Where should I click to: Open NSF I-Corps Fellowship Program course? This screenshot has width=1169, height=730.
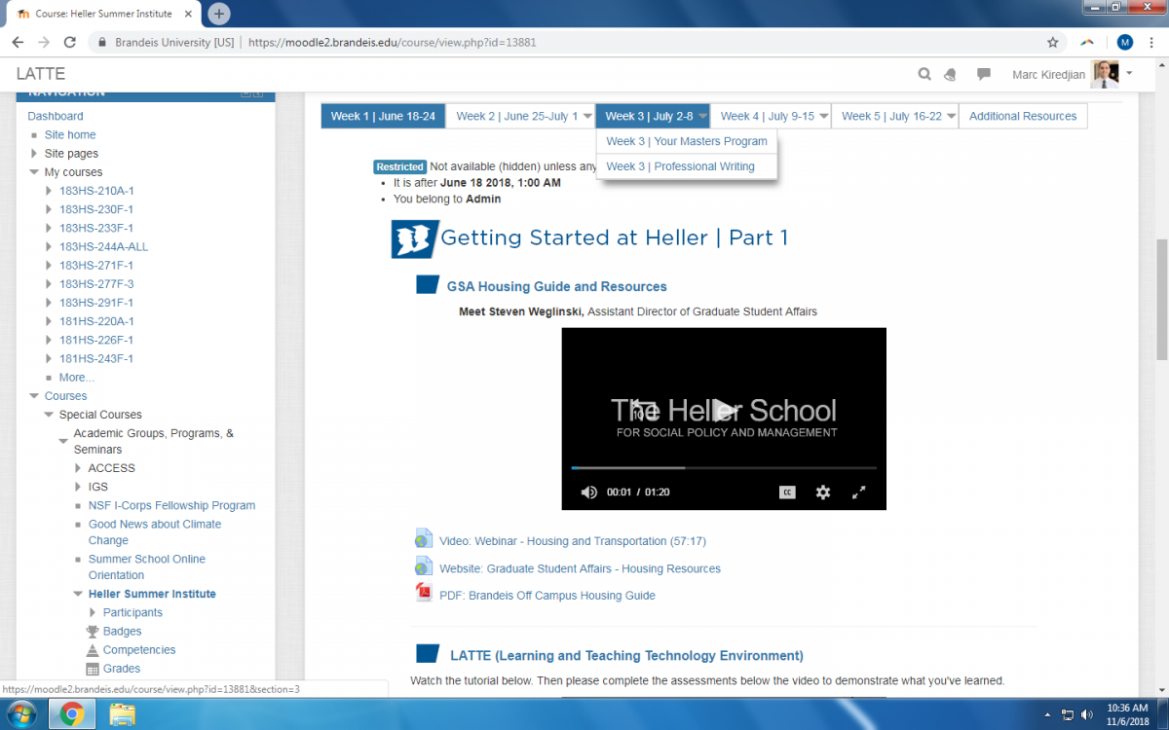(x=172, y=505)
